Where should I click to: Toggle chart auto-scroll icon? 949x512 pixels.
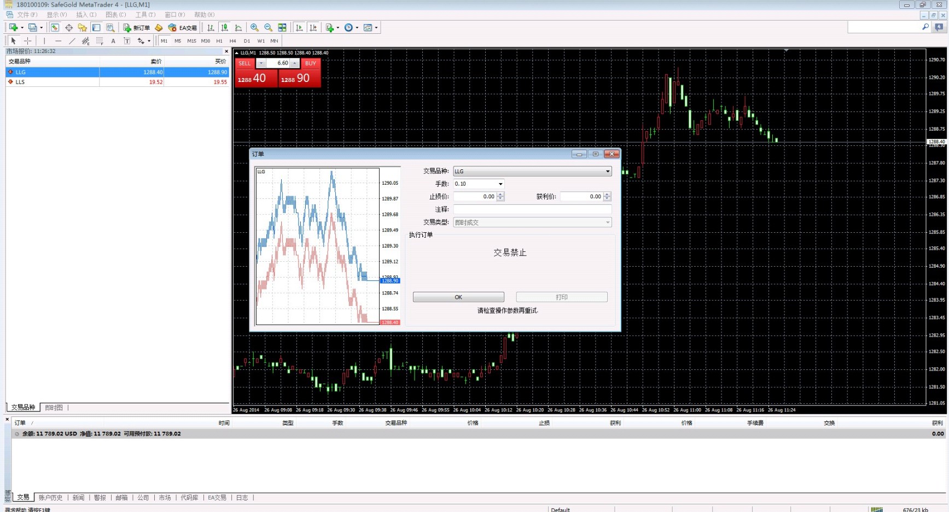pyautogui.click(x=299, y=27)
